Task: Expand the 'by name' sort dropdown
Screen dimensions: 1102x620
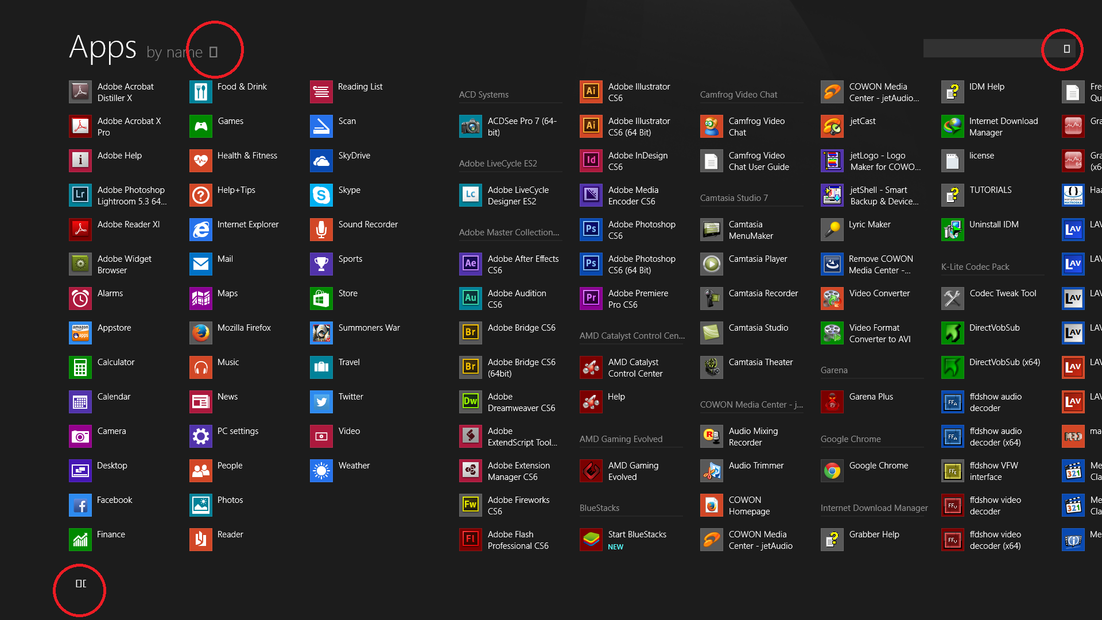Action: click(x=213, y=52)
